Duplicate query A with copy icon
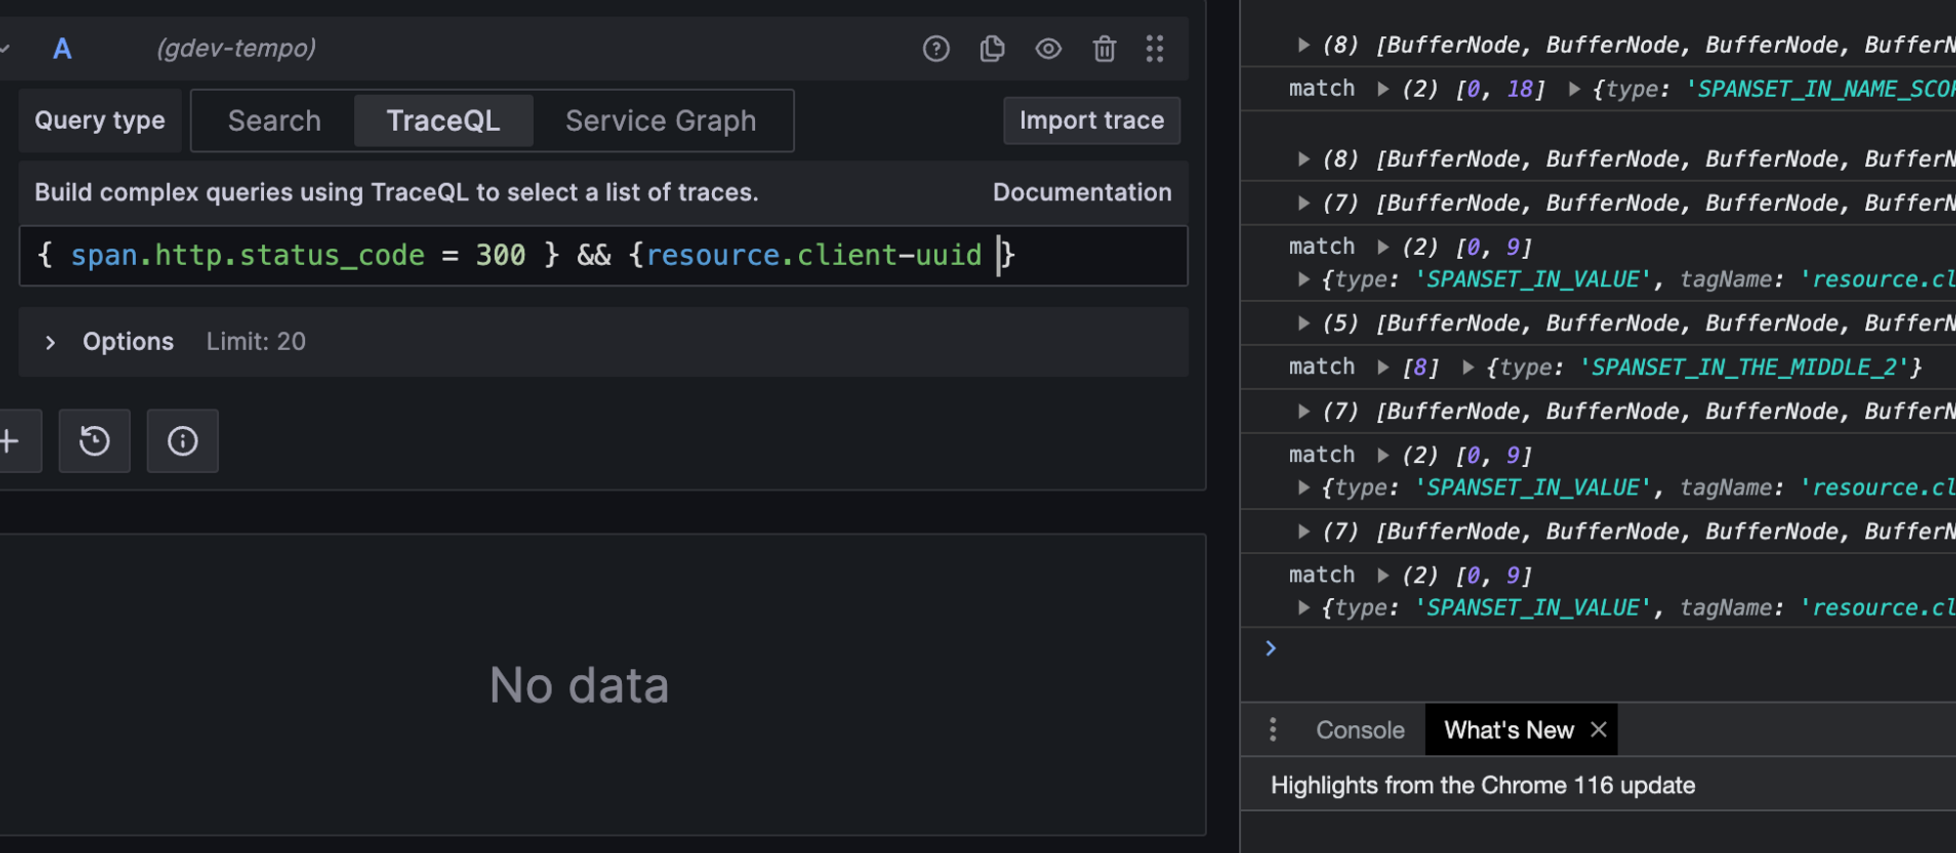 [992, 49]
